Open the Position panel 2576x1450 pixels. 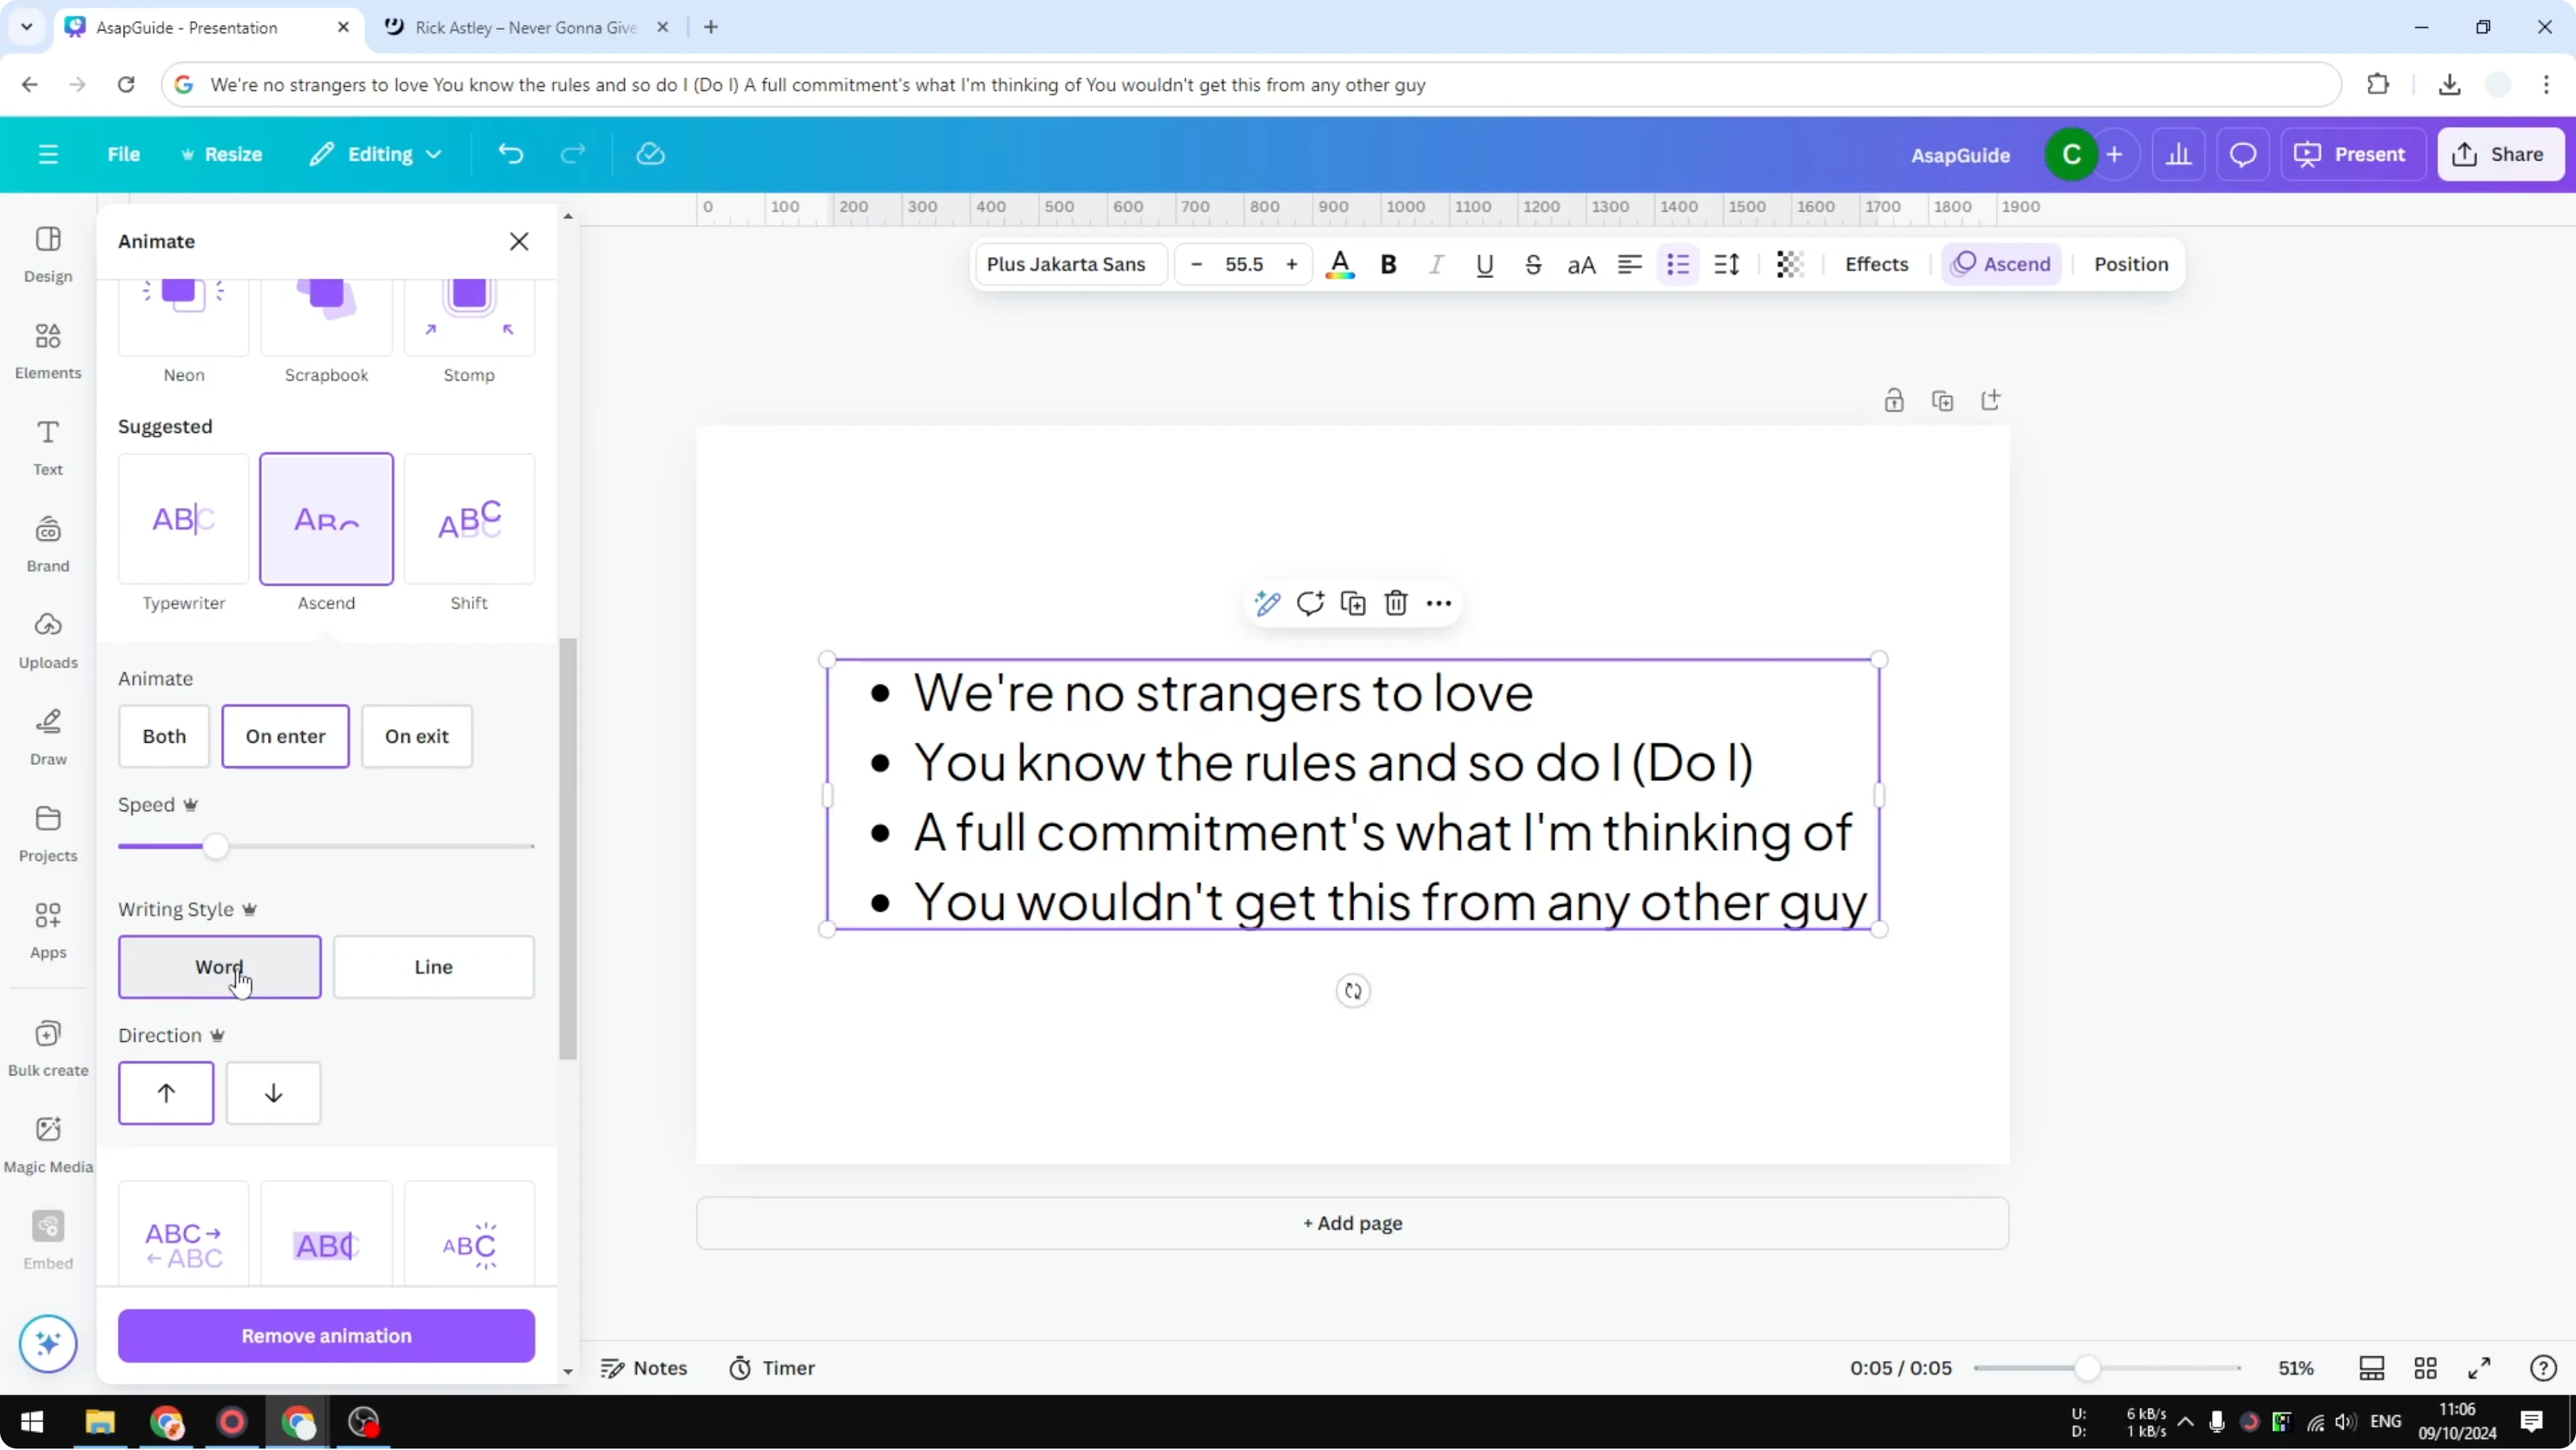click(2131, 265)
